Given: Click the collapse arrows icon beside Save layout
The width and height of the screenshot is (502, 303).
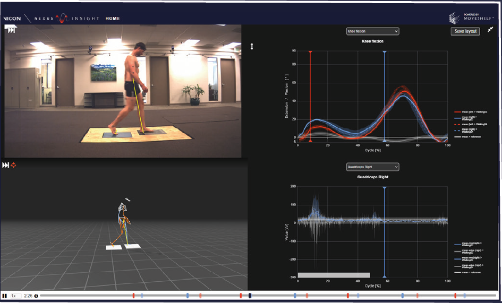Looking at the screenshot, I should (490, 31).
